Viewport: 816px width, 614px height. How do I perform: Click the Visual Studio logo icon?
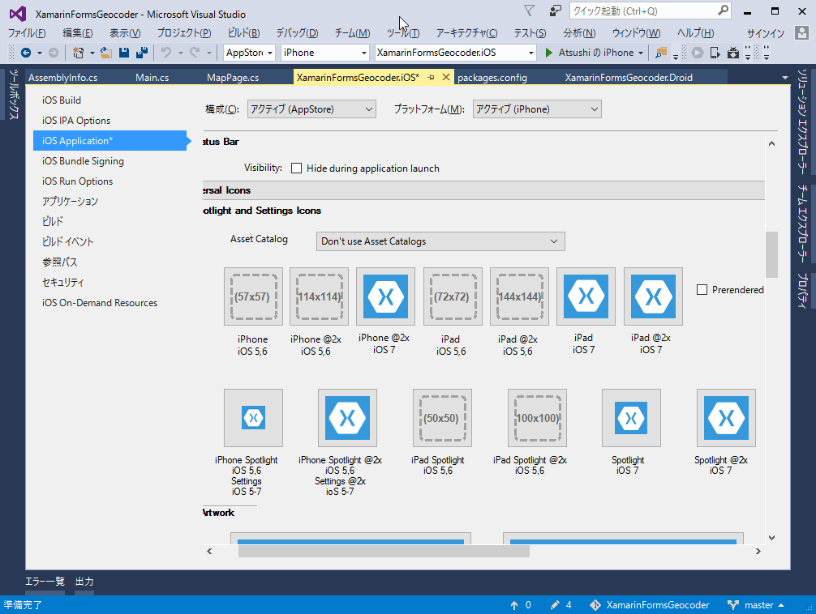17,14
